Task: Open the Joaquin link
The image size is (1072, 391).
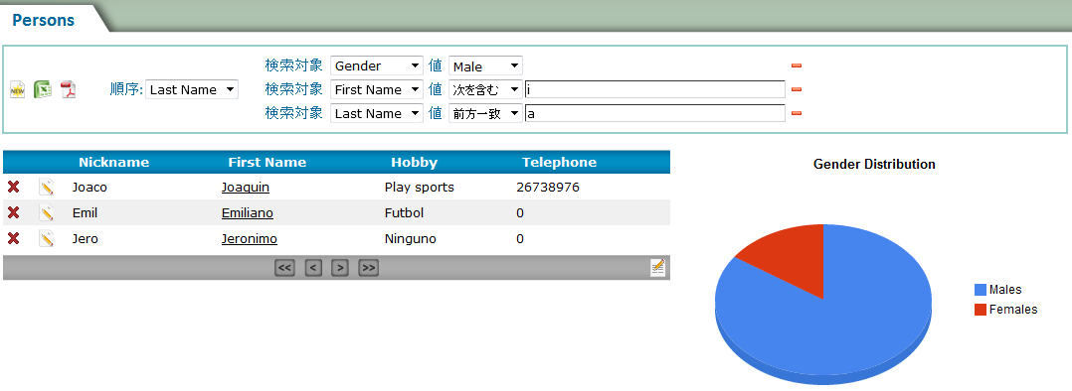Action: coord(246,187)
